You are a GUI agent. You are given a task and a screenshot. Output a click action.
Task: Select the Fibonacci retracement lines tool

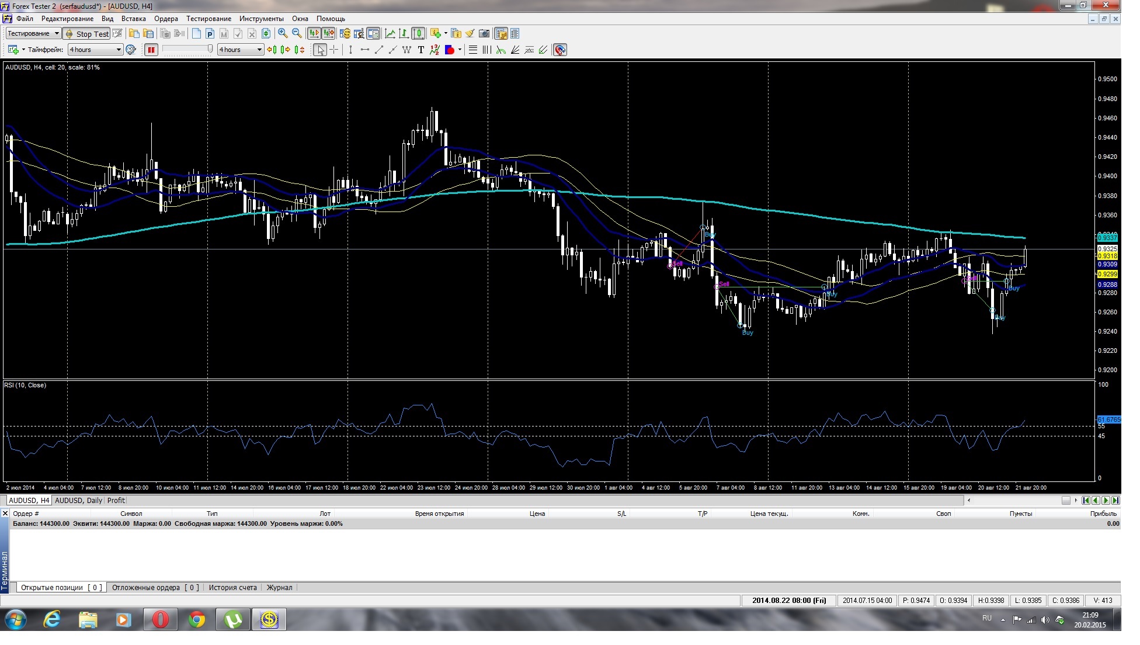tap(473, 50)
